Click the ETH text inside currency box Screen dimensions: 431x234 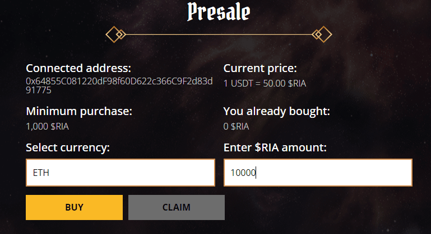coord(41,173)
